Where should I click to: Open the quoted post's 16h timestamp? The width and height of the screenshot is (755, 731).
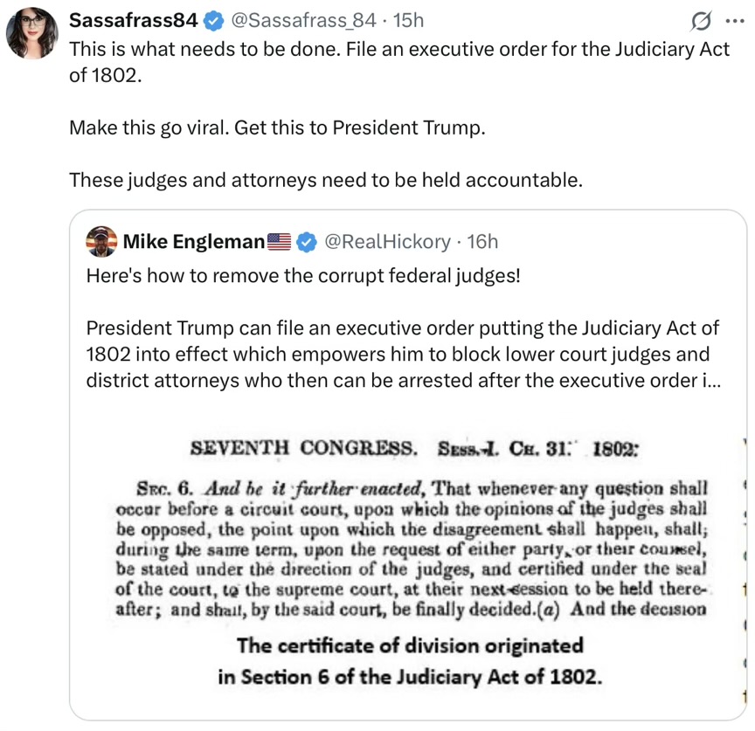482,241
